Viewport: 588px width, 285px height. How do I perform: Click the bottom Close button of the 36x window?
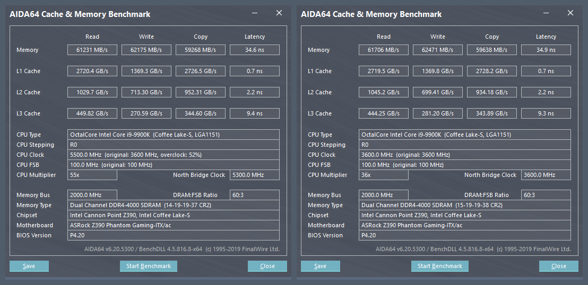[x=559, y=266]
